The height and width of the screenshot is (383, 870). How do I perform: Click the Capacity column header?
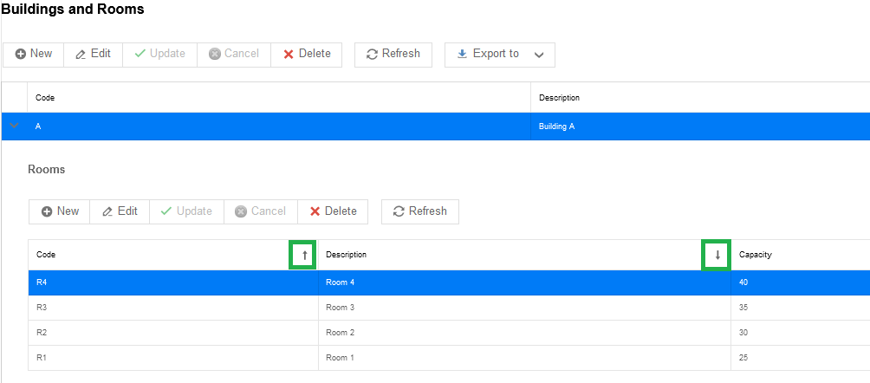(801, 255)
